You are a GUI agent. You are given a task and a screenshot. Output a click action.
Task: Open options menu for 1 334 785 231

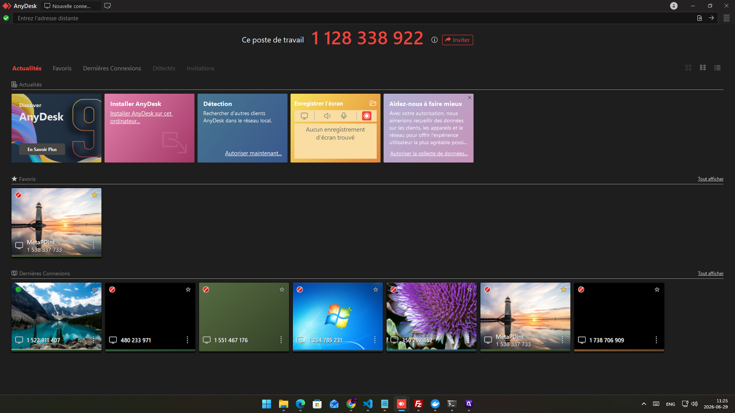[x=375, y=340]
